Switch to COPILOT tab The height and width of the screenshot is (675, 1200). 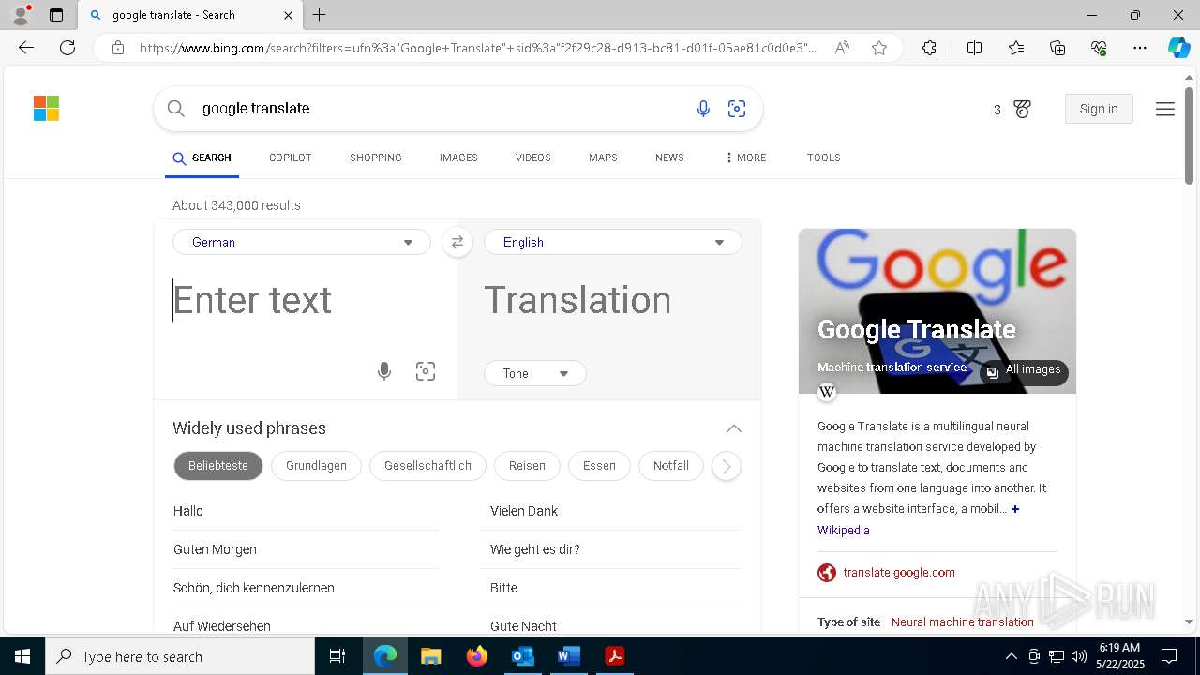(x=291, y=157)
